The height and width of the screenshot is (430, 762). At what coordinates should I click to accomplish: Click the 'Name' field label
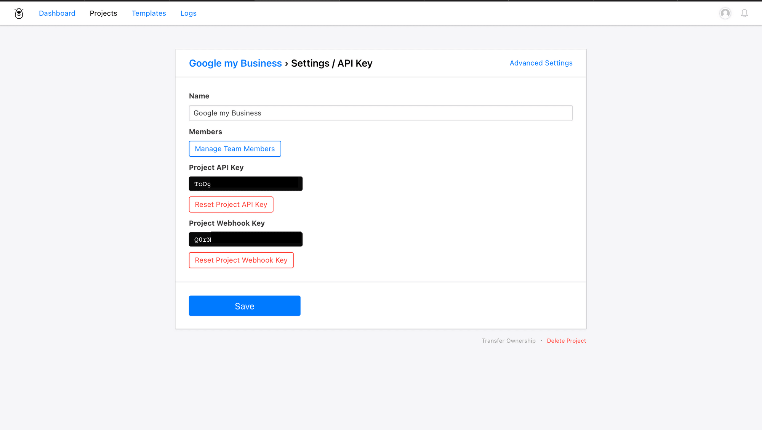[199, 96]
